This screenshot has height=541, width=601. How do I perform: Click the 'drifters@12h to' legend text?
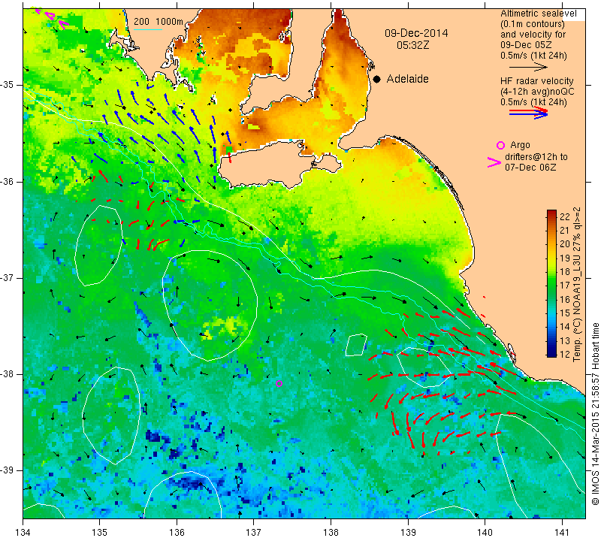pyautogui.click(x=536, y=157)
